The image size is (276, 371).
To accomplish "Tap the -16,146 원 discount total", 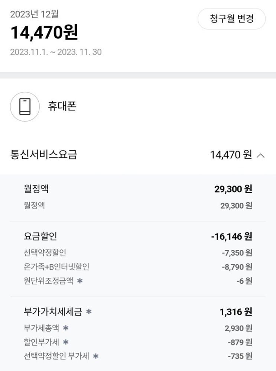I will tap(231, 236).
